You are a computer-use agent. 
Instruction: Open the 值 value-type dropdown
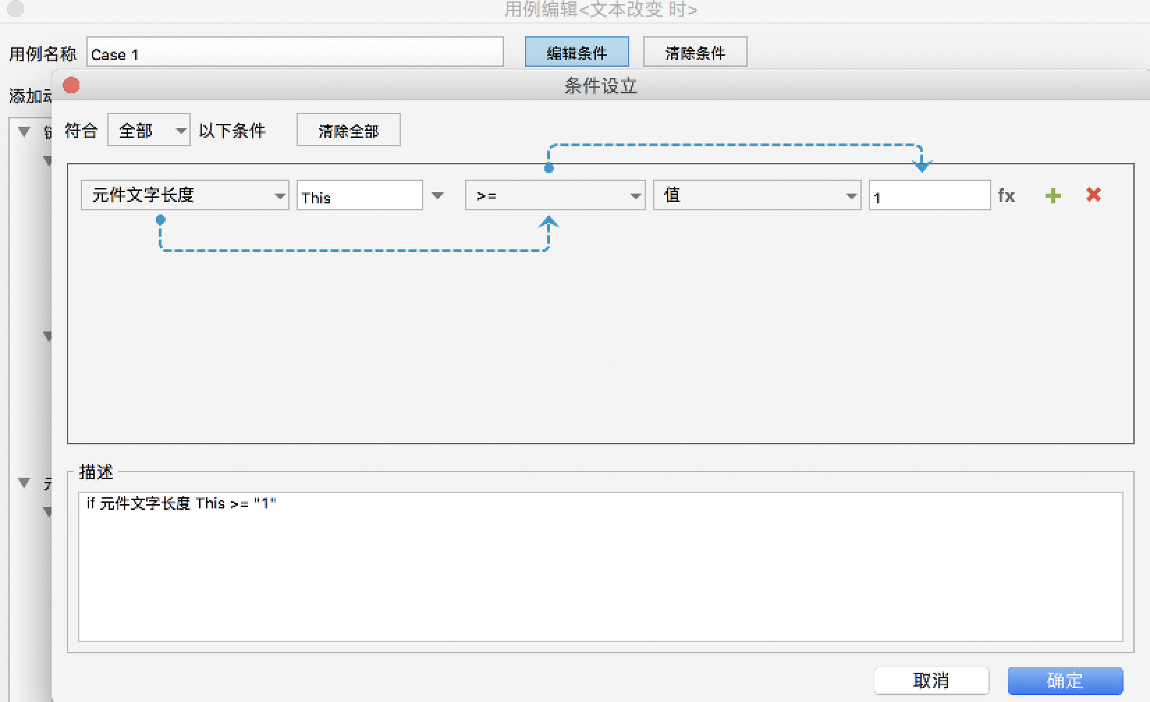(757, 196)
